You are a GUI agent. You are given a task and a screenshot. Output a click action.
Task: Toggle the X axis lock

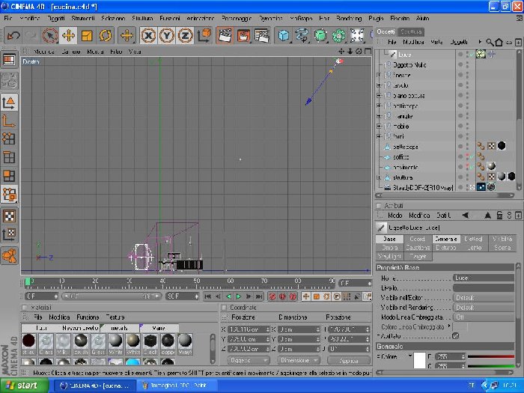pos(148,35)
